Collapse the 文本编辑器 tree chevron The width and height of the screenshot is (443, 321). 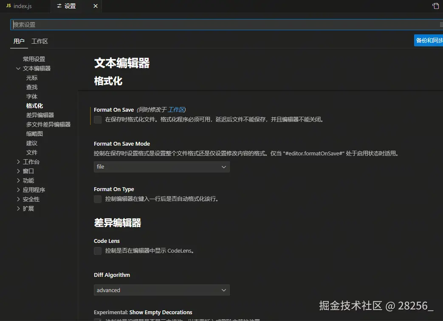click(x=18, y=68)
